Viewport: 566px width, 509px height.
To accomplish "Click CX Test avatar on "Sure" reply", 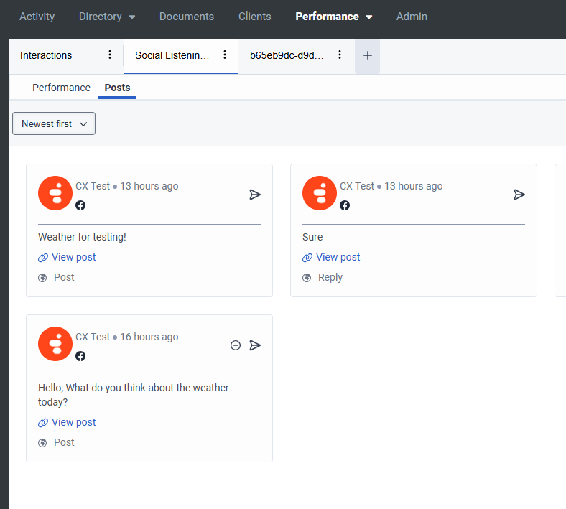I will coord(320,193).
